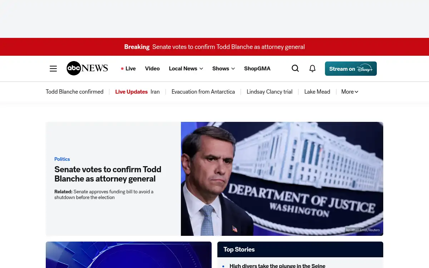Open Live Updates Iran topic

(x=137, y=92)
